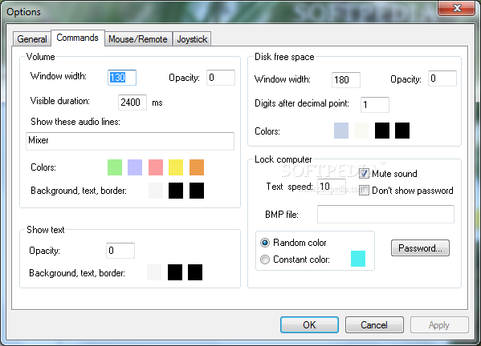The image size is (481, 346).
Task: Select the Commands tab
Action: pos(78,38)
